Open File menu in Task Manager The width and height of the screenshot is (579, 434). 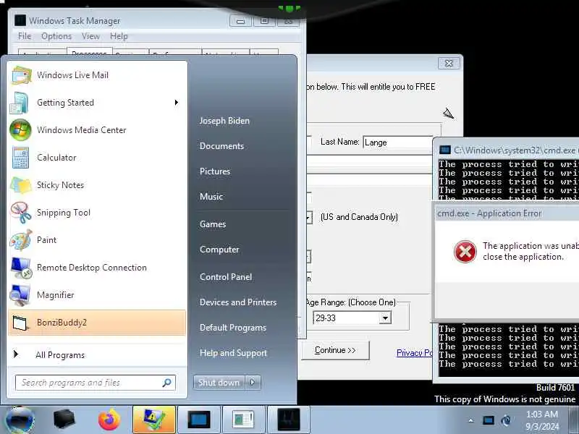pos(25,36)
